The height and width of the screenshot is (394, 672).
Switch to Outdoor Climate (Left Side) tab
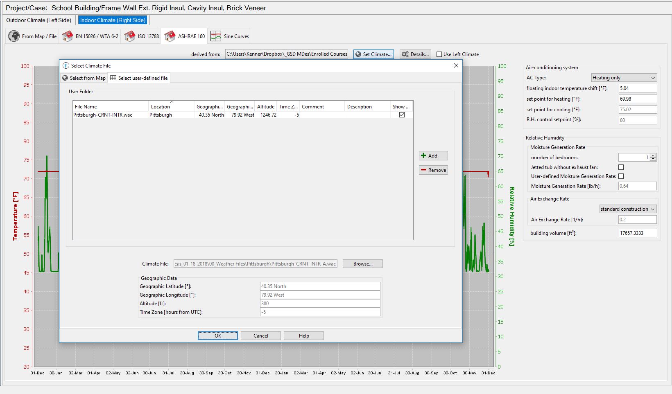coord(39,20)
